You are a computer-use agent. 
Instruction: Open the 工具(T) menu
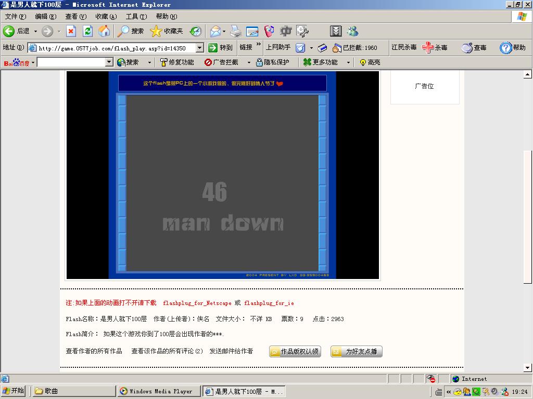click(136, 17)
